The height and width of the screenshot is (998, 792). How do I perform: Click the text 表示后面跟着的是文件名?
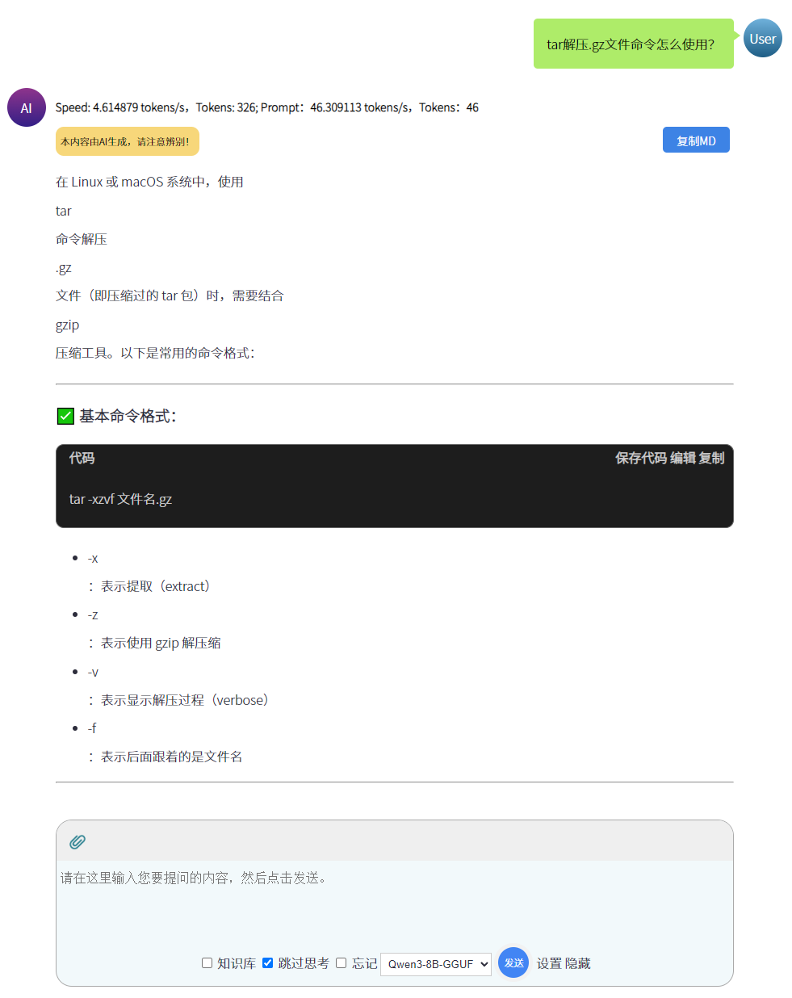tap(171, 757)
